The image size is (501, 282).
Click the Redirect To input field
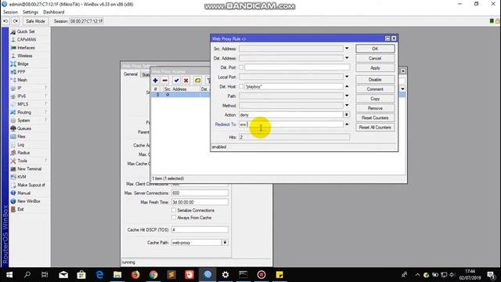point(291,125)
